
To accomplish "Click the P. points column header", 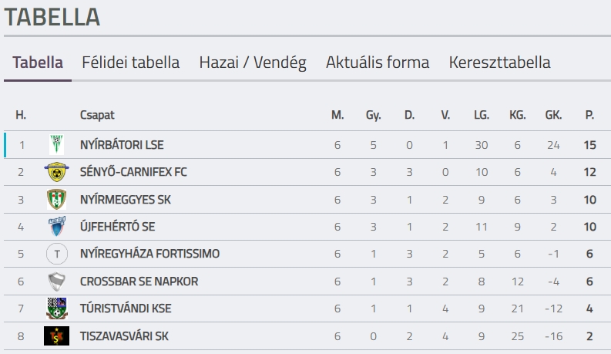I will click(589, 115).
